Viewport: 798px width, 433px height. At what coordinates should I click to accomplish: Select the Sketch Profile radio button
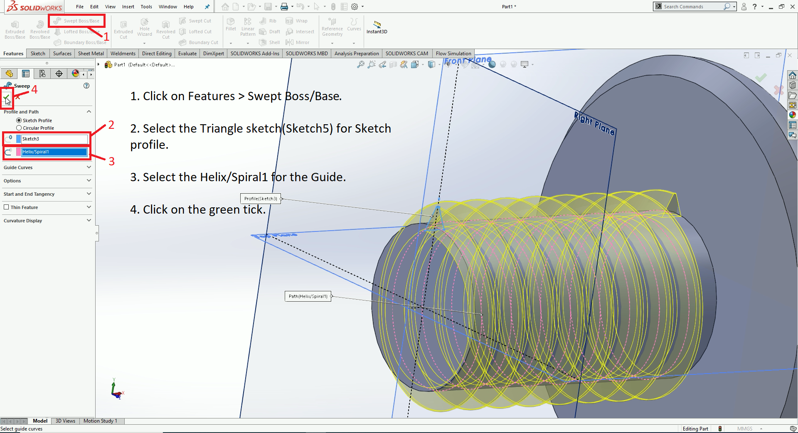coord(19,121)
